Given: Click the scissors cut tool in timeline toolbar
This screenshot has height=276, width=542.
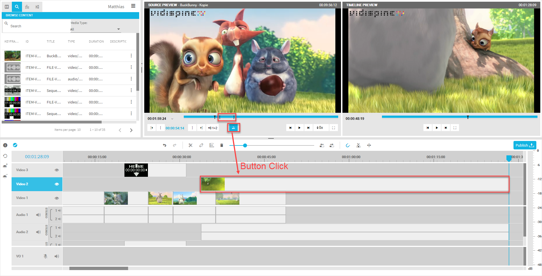Looking at the screenshot, I should click(191, 145).
